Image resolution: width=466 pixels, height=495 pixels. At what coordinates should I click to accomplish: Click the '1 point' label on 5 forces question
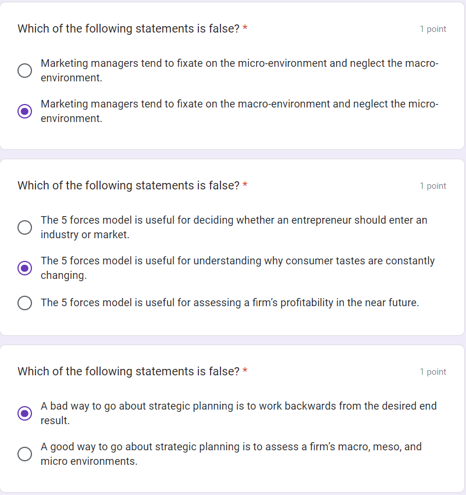[x=433, y=186]
